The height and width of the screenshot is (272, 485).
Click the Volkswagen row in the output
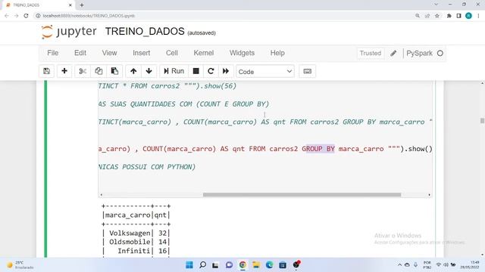tap(136, 233)
